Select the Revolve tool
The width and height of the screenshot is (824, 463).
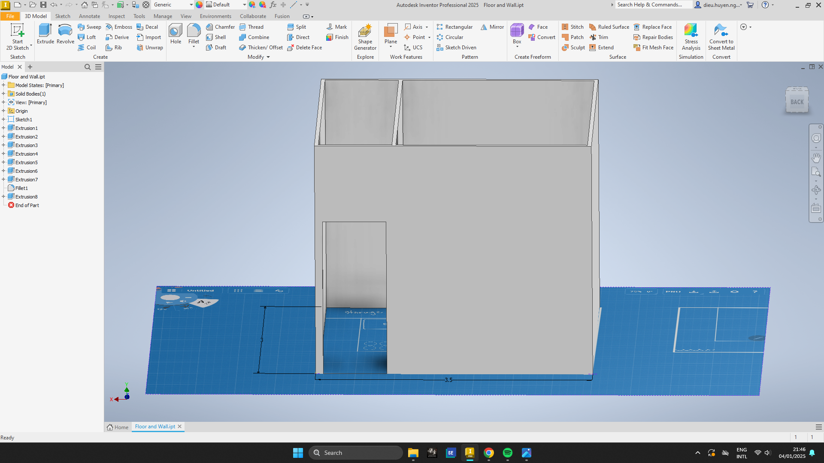pos(65,33)
